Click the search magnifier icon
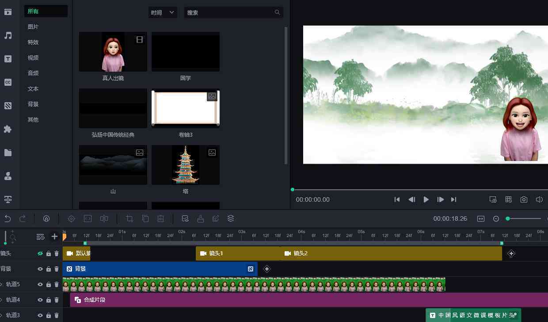This screenshot has width=548, height=322. (277, 12)
